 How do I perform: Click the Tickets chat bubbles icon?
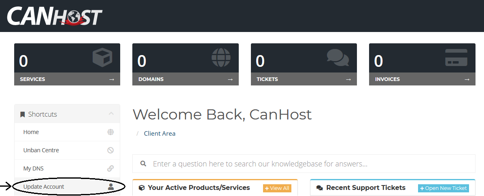[338, 58]
